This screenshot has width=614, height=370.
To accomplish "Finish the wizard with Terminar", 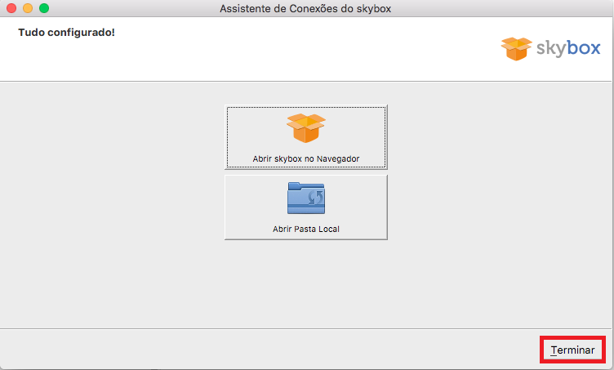I will (572, 350).
